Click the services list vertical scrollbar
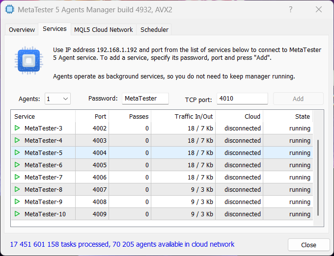 318,178
